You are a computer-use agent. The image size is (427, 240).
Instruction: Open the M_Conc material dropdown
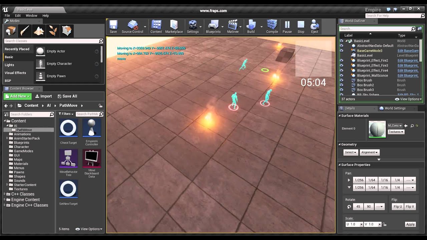pos(395,126)
